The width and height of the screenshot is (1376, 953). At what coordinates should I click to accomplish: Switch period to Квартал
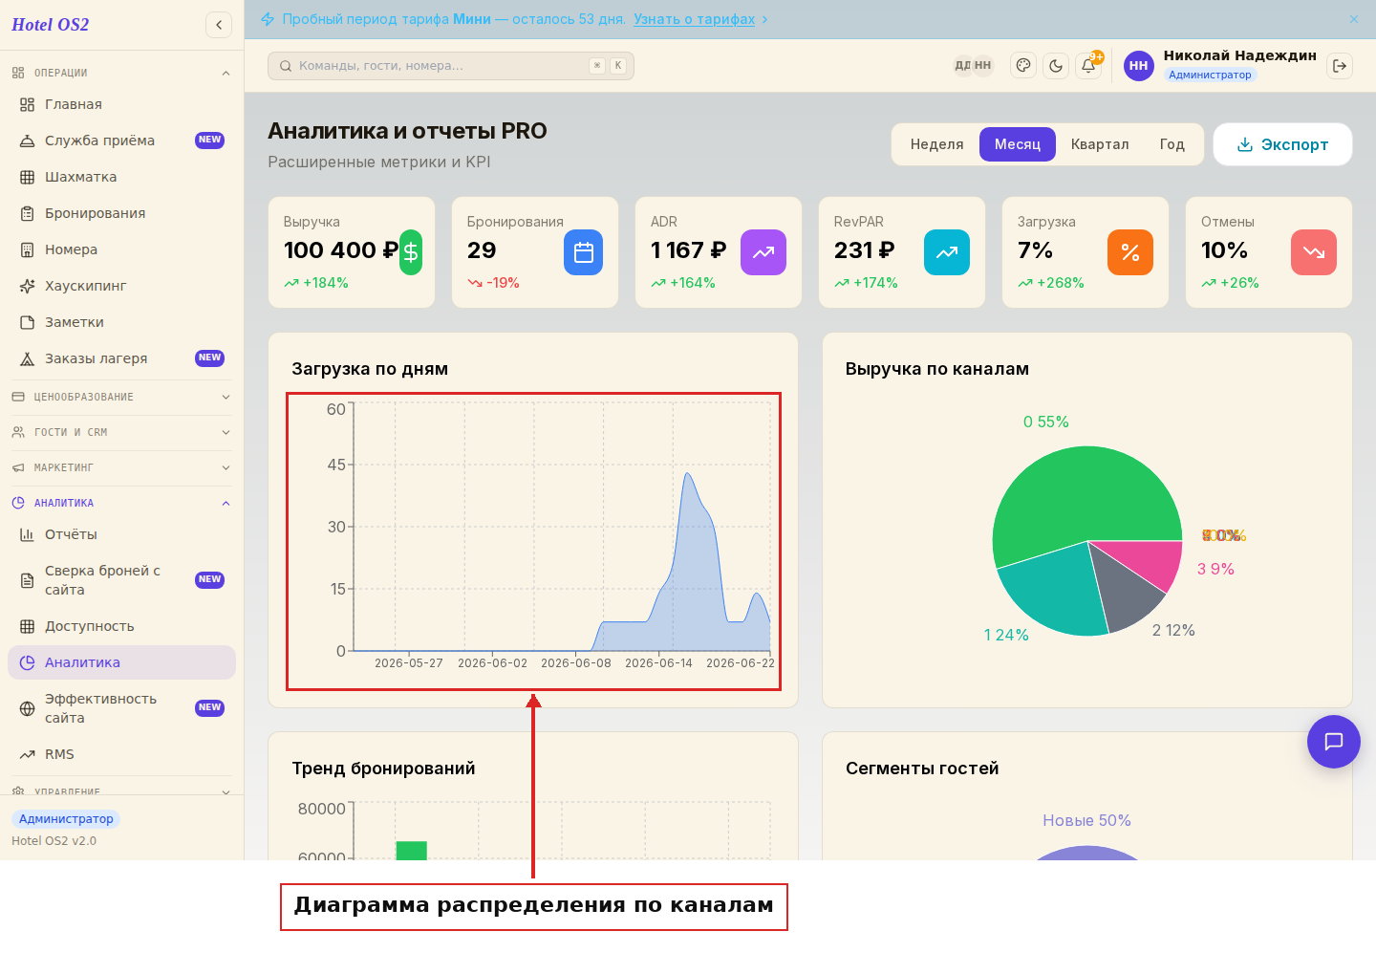click(1100, 144)
